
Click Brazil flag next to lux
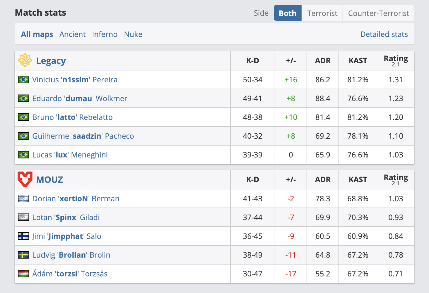(23, 155)
